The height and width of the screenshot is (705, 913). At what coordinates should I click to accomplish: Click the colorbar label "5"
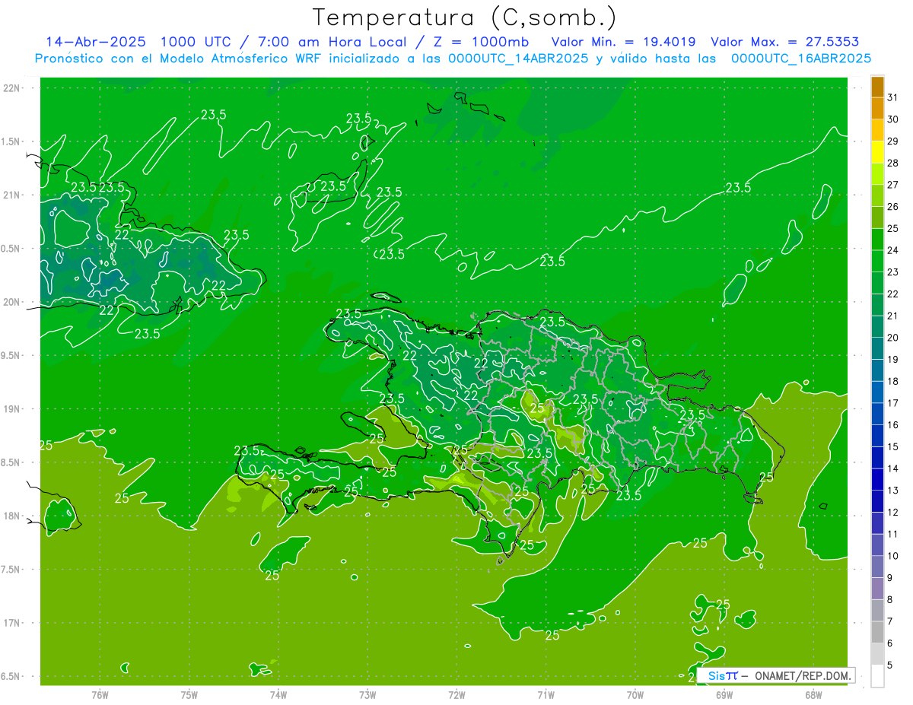(x=890, y=665)
